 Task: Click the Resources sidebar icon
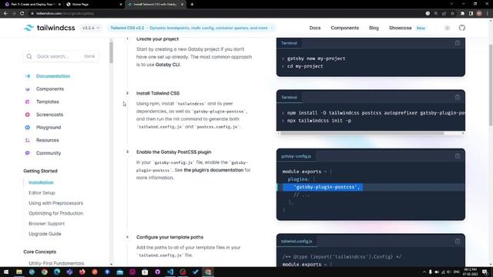(x=28, y=140)
